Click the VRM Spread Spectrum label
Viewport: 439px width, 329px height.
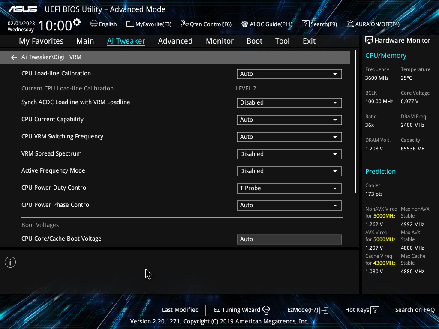[51, 154]
